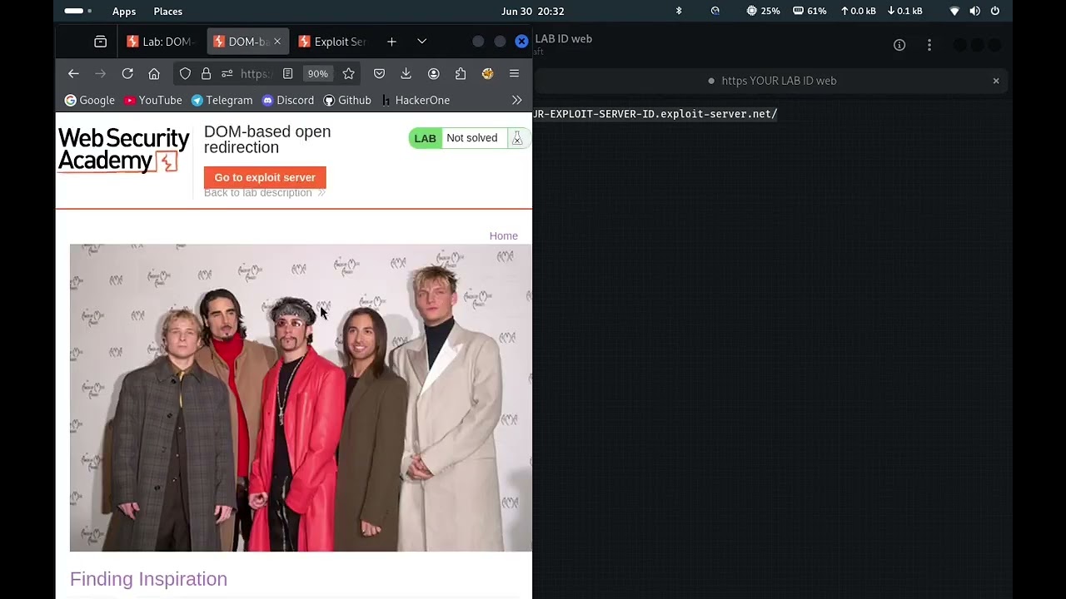Open Firefox View icon left of tabs
The height and width of the screenshot is (599, 1066).
(x=100, y=42)
